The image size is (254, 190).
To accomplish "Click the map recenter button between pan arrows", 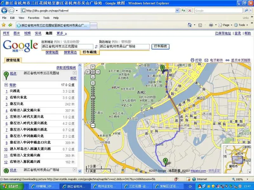I will coord(93,72).
